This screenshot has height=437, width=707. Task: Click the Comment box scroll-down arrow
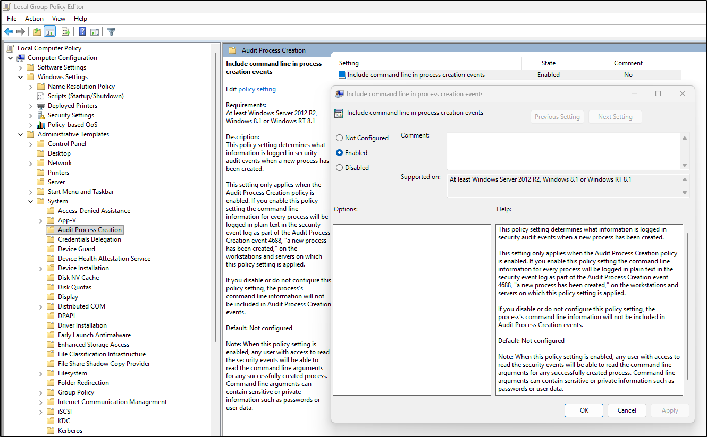pos(685,165)
